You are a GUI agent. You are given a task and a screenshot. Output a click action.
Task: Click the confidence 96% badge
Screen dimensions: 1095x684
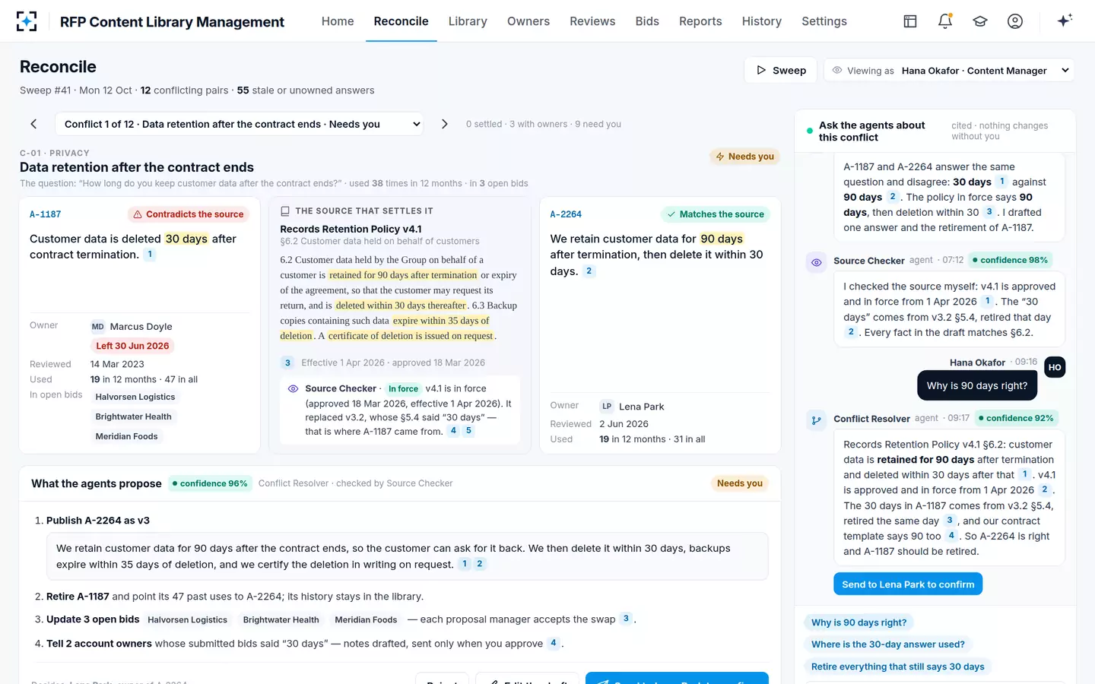[x=210, y=483]
